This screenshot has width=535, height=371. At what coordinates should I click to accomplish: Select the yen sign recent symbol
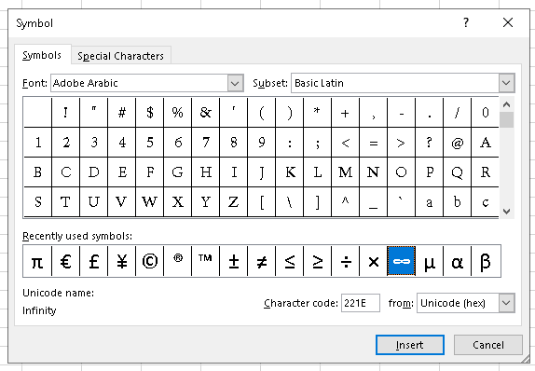point(121,261)
